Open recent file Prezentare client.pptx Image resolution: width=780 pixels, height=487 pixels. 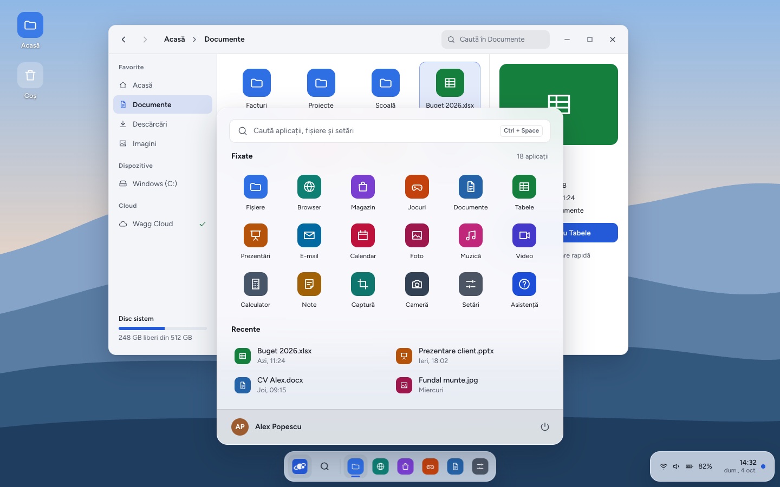[x=471, y=356]
